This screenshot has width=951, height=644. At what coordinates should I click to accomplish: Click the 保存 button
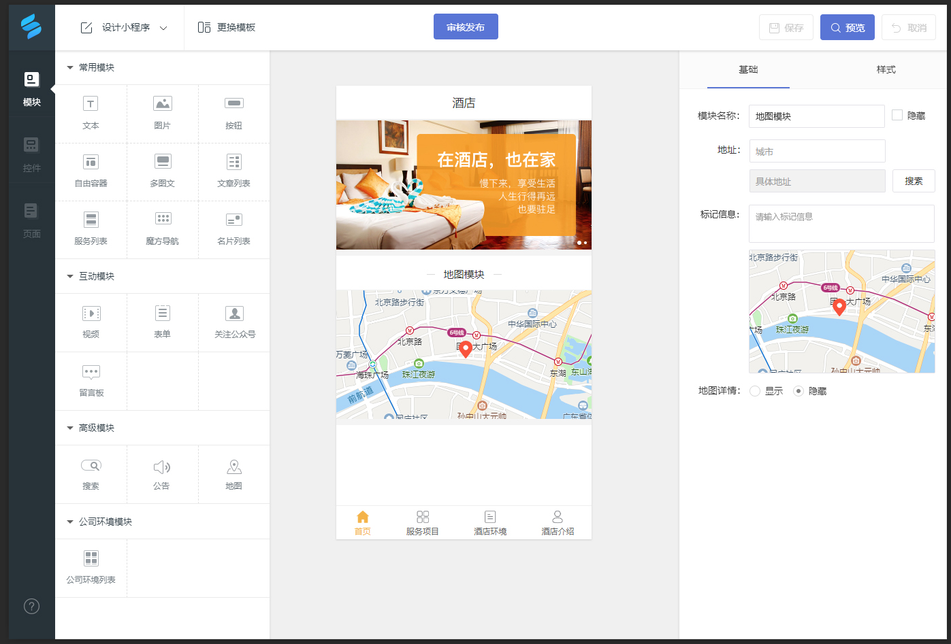[786, 27]
